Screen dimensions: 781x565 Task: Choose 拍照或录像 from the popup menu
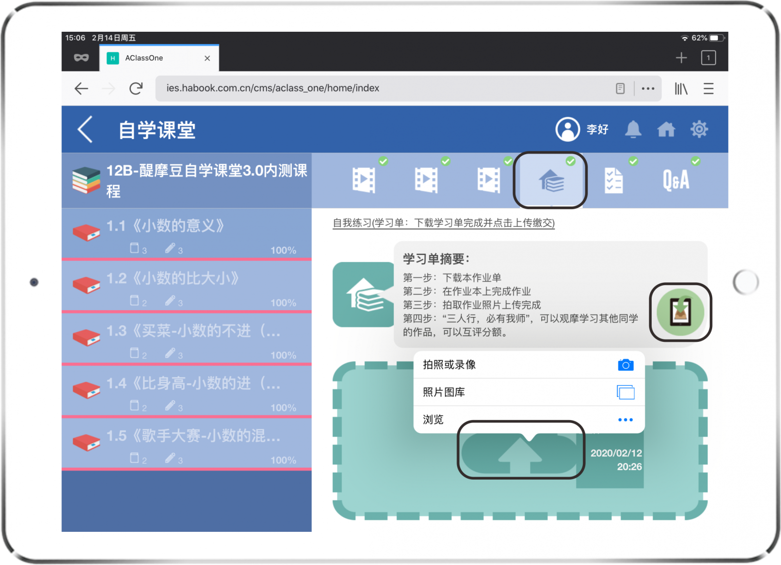coord(529,365)
